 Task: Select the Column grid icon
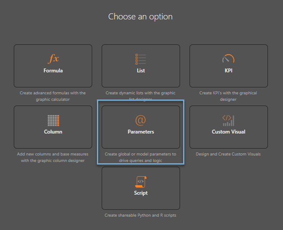pyautogui.click(x=53, y=121)
